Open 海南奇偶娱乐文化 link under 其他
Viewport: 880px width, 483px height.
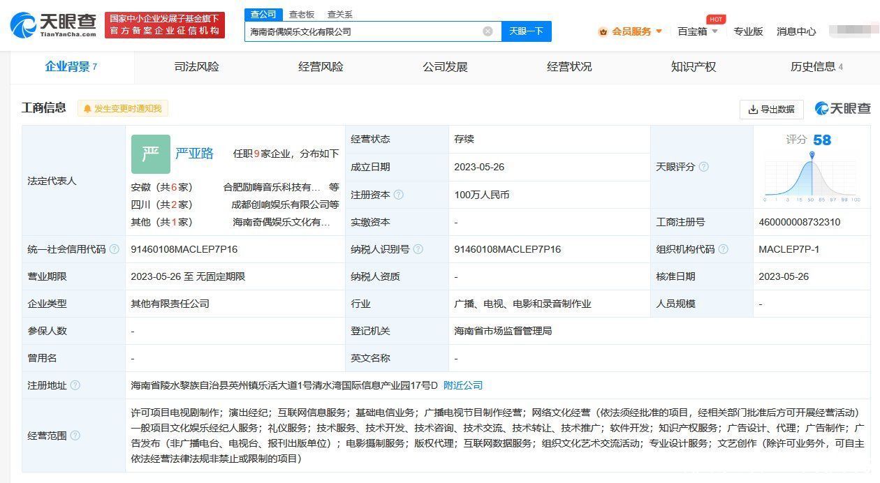pyautogui.click(x=281, y=222)
